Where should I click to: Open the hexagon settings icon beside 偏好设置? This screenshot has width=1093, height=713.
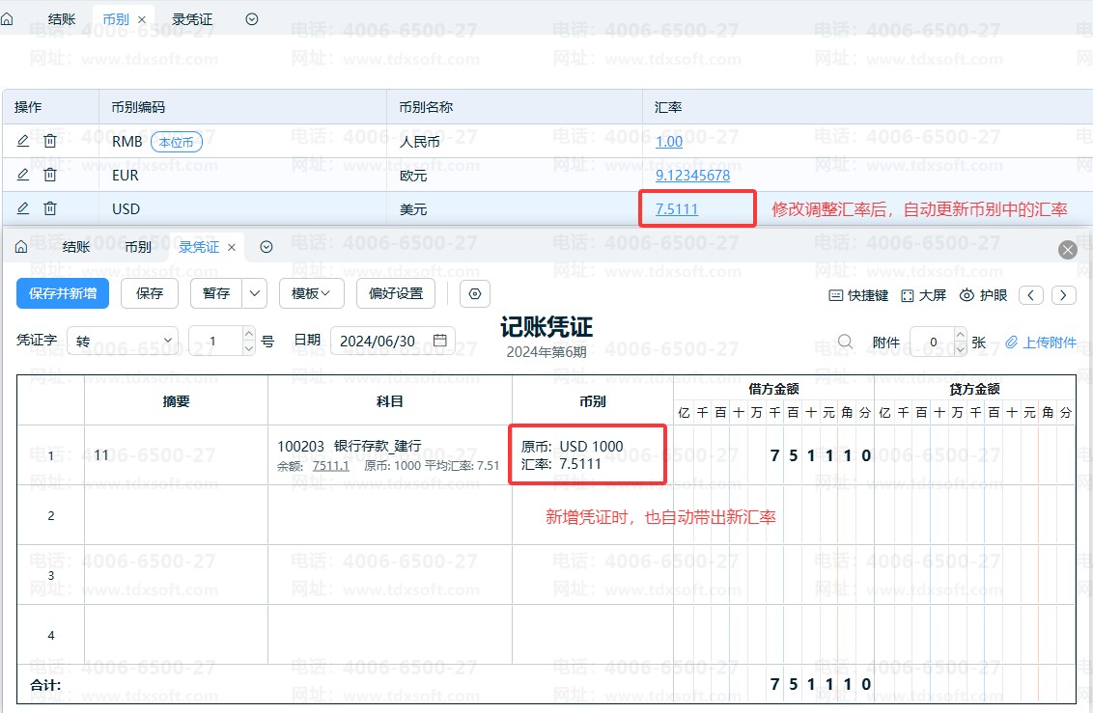tap(475, 293)
